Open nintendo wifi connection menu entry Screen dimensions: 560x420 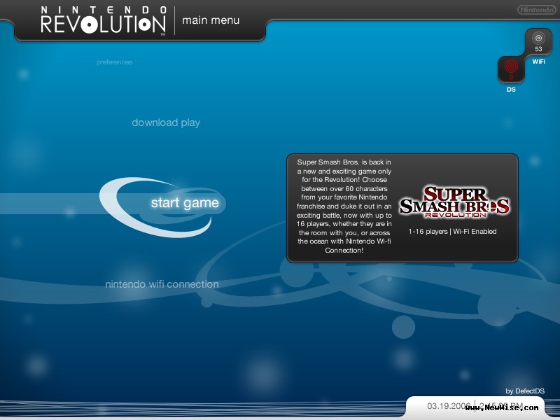click(162, 284)
